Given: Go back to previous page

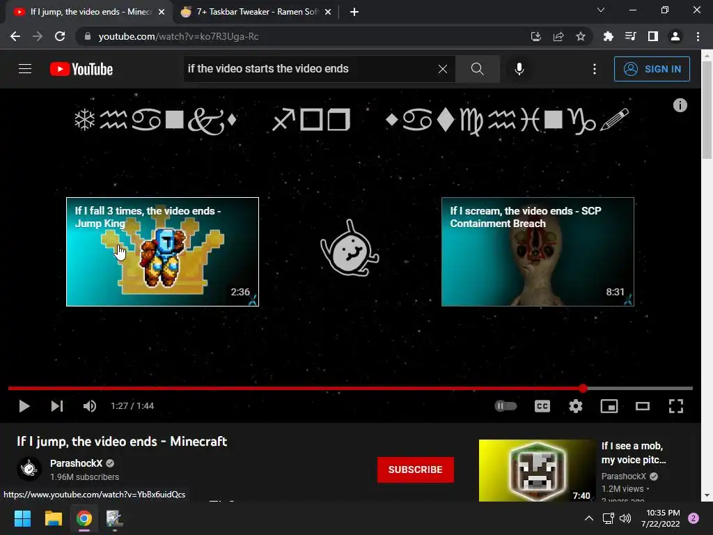Looking at the screenshot, I should tap(15, 36).
